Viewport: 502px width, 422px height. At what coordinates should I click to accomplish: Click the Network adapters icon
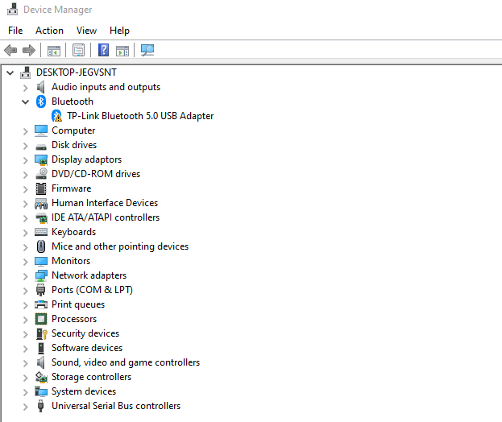[x=41, y=275]
